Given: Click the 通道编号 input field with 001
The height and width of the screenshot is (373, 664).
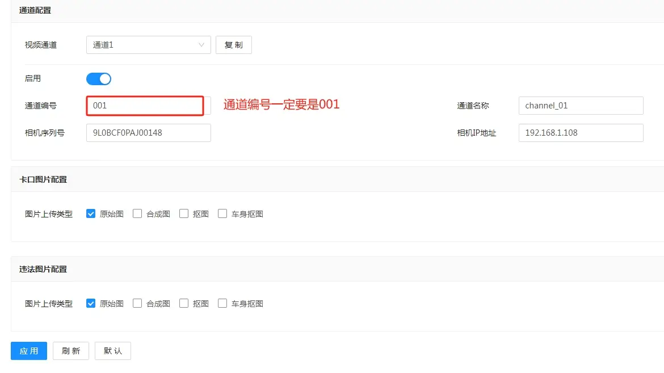Looking at the screenshot, I should pyautogui.click(x=145, y=106).
